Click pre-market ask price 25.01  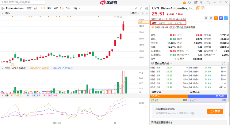[193, 100]
